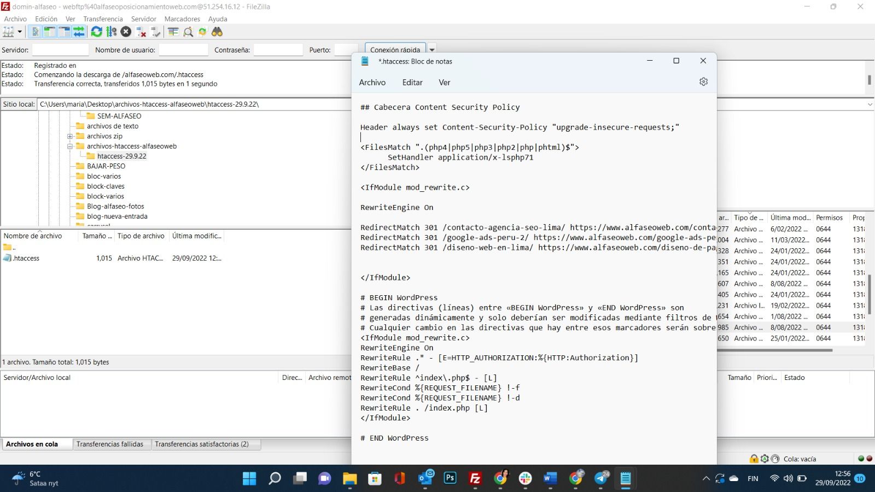The height and width of the screenshot is (492, 875).
Task: Toggle local directory tree view icon
Action: point(49,32)
